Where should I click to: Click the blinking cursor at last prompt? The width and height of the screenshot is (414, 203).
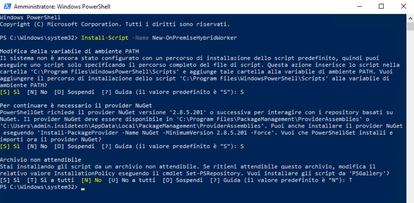[x=83, y=189]
